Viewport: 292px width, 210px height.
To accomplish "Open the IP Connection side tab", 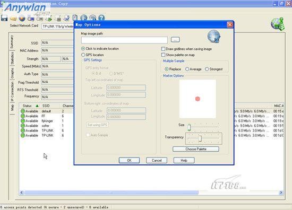I will point(12,92).
